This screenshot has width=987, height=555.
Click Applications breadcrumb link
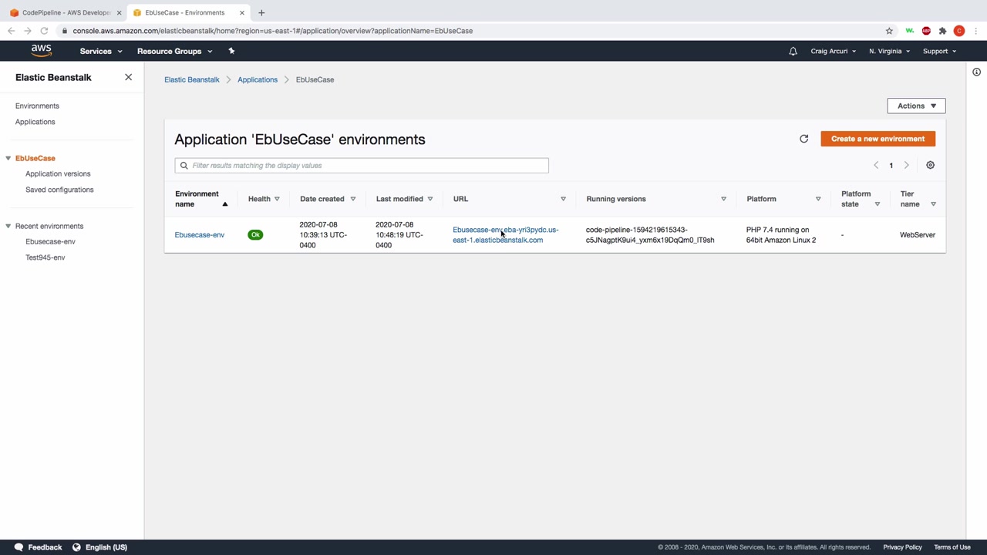coord(258,79)
